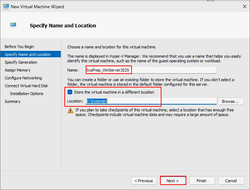
Task: Click the 'Location:' label
Action: (75, 101)
